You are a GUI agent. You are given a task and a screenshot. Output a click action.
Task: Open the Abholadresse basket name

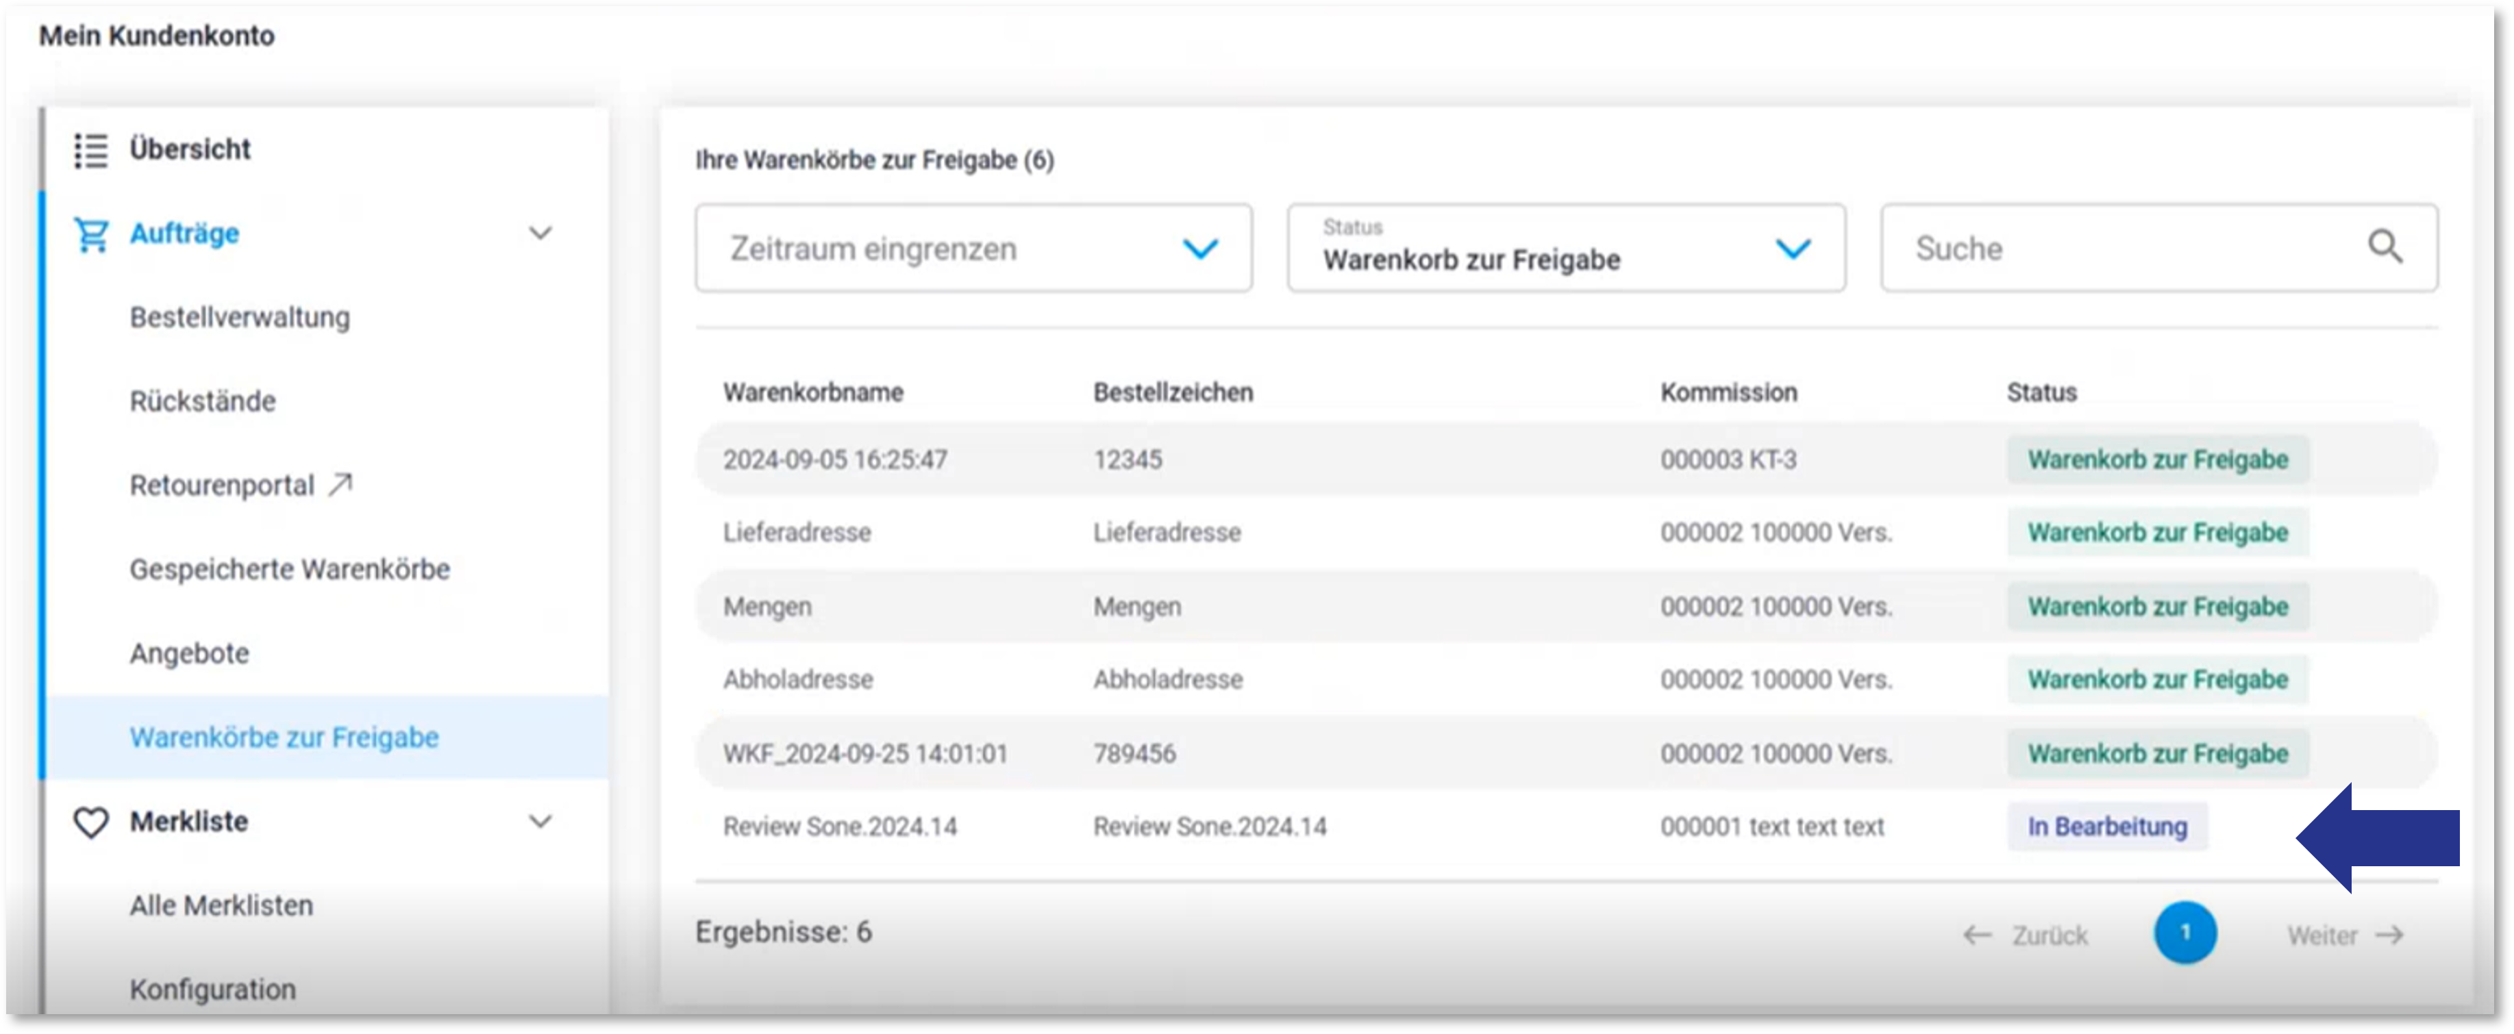tap(797, 681)
